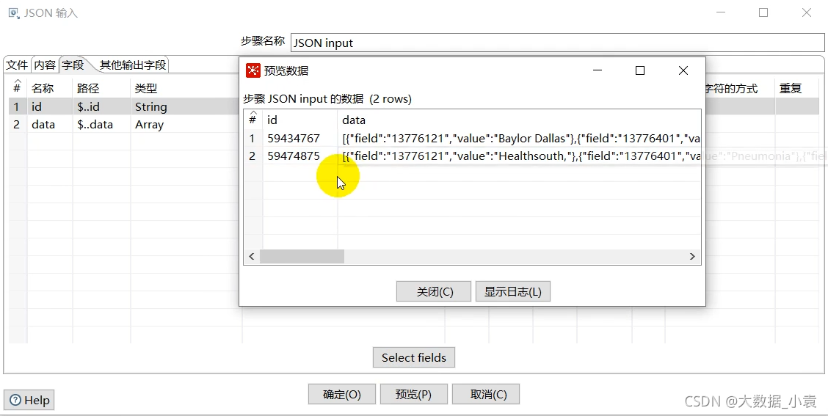
Task: Click the $..id path cell
Action: pos(101,106)
